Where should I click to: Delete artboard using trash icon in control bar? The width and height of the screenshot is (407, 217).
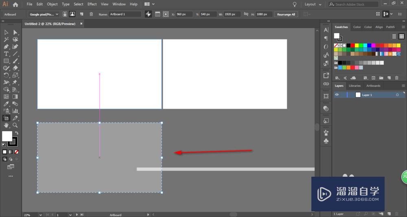(91, 14)
